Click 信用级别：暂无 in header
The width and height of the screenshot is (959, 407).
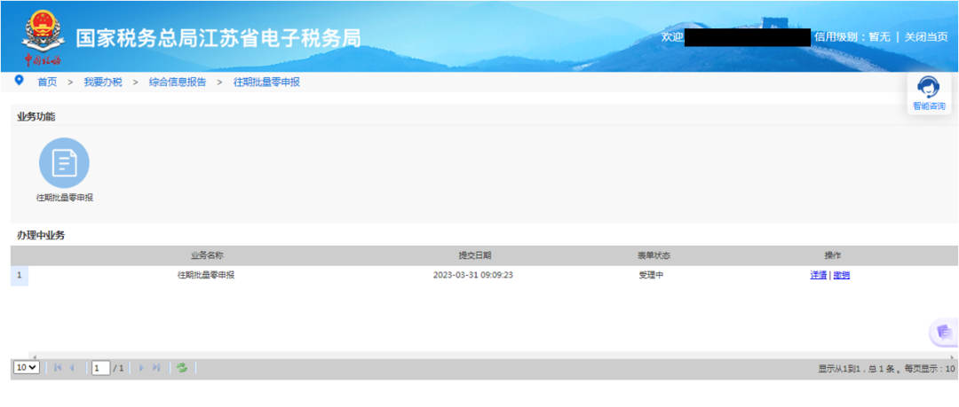(x=852, y=36)
